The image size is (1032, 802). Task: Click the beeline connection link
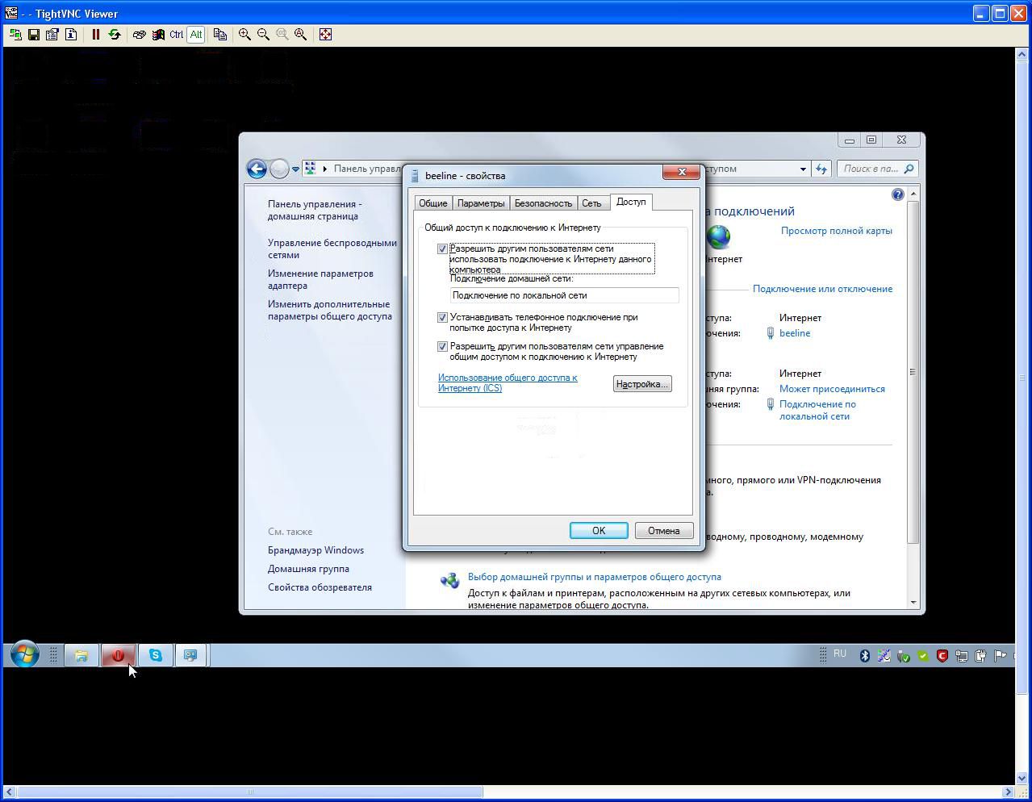pos(795,333)
